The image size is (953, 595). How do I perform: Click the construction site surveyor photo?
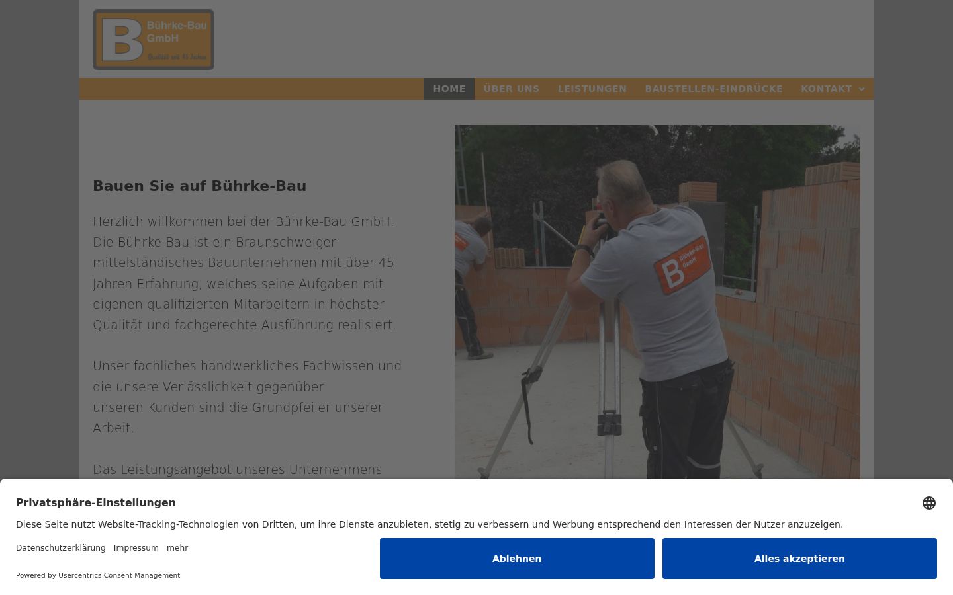pos(657,302)
